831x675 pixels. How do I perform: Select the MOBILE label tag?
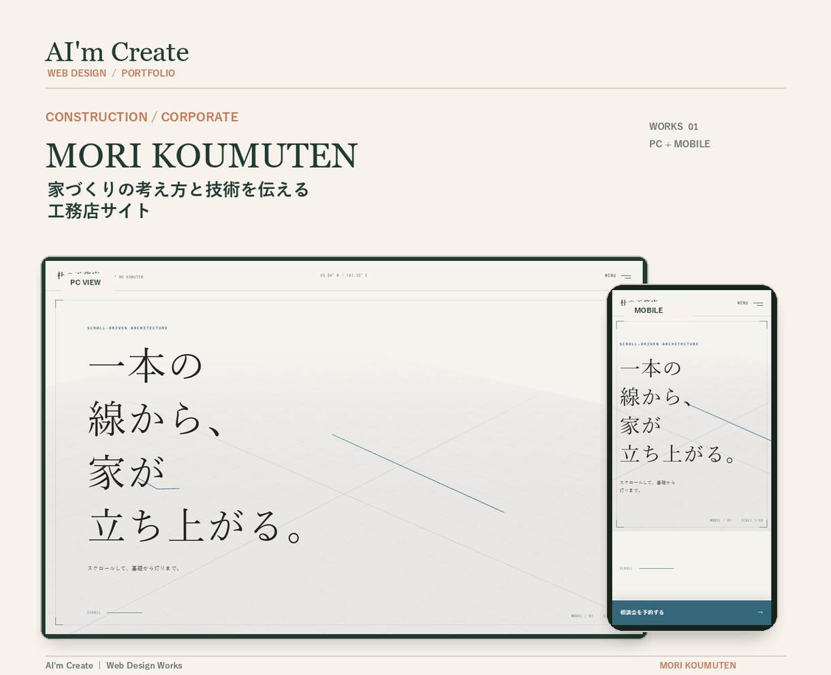[x=648, y=310]
